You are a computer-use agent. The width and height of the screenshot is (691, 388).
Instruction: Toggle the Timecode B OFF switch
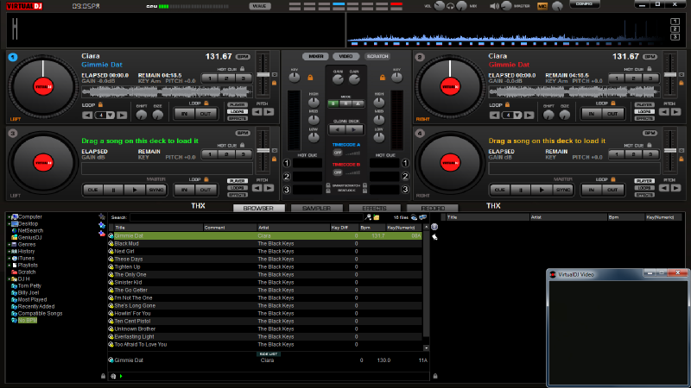(x=338, y=172)
